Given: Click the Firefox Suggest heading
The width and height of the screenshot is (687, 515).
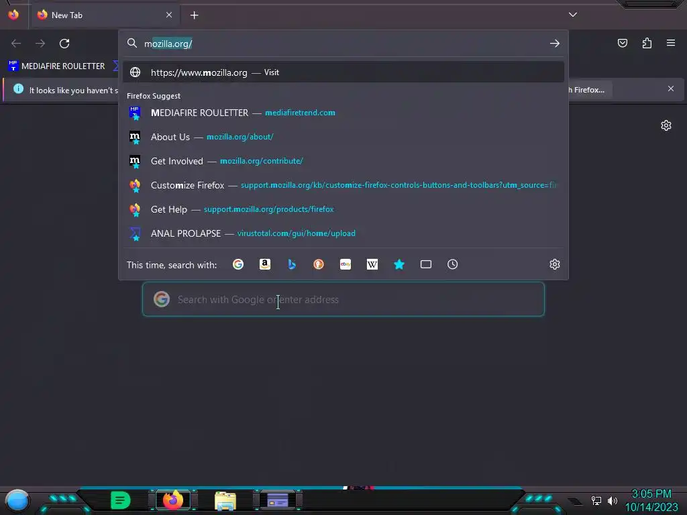Looking at the screenshot, I should tap(154, 96).
